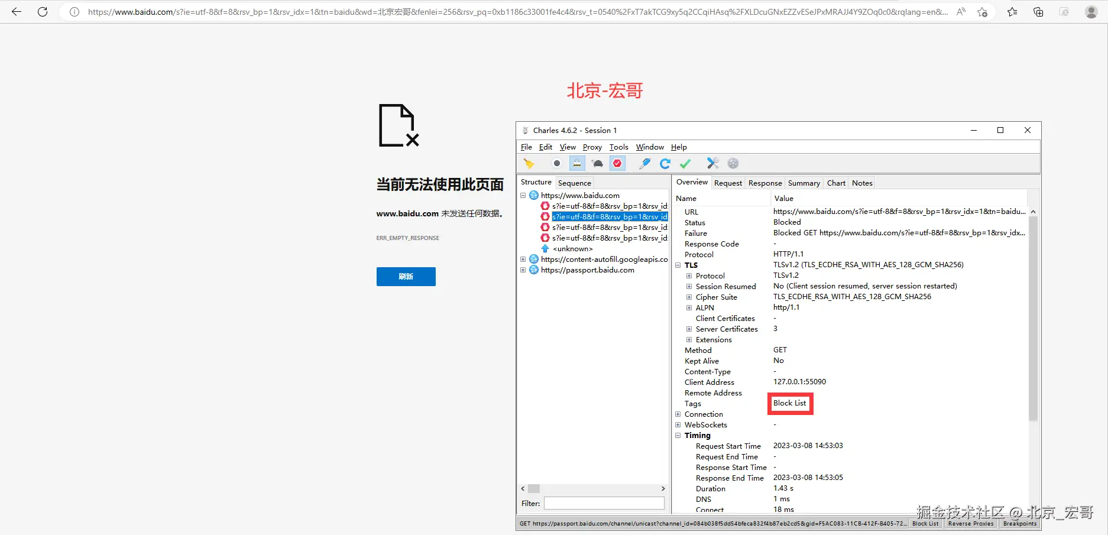Open the View menu
Screen dimensions: 1108x535
coord(568,147)
